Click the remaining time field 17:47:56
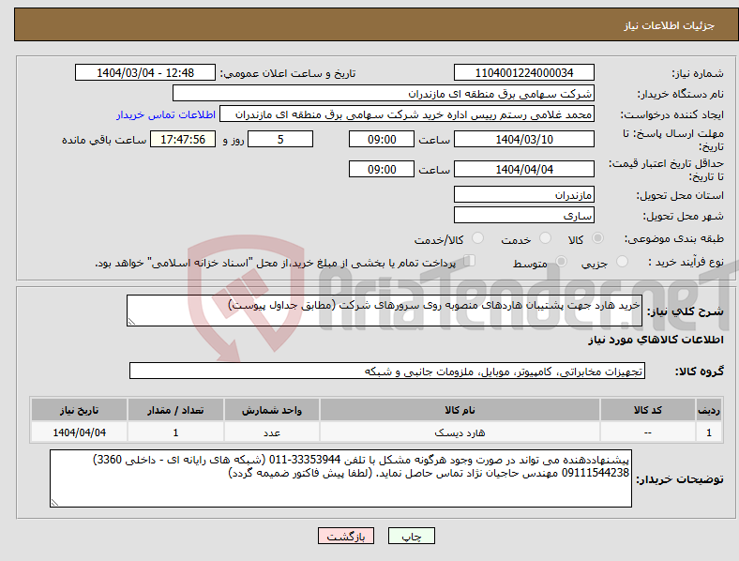This screenshot has width=739, height=561. 183,139
